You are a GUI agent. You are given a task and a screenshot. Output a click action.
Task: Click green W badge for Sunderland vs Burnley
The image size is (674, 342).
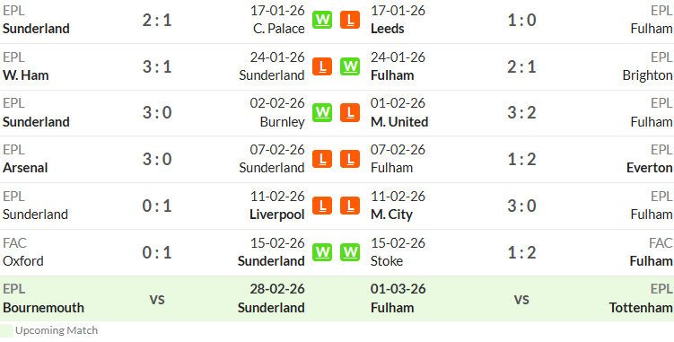coord(322,112)
